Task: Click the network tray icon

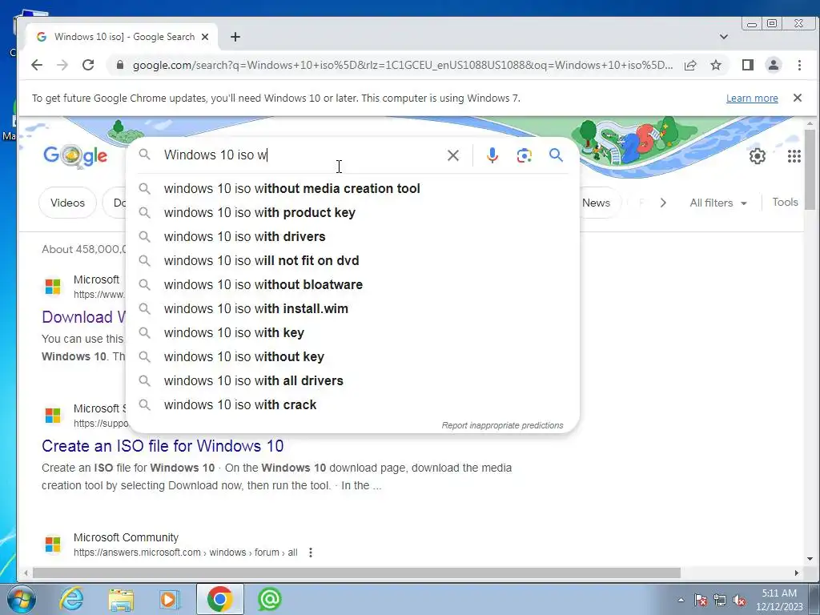Action: [x=720, y=601]
